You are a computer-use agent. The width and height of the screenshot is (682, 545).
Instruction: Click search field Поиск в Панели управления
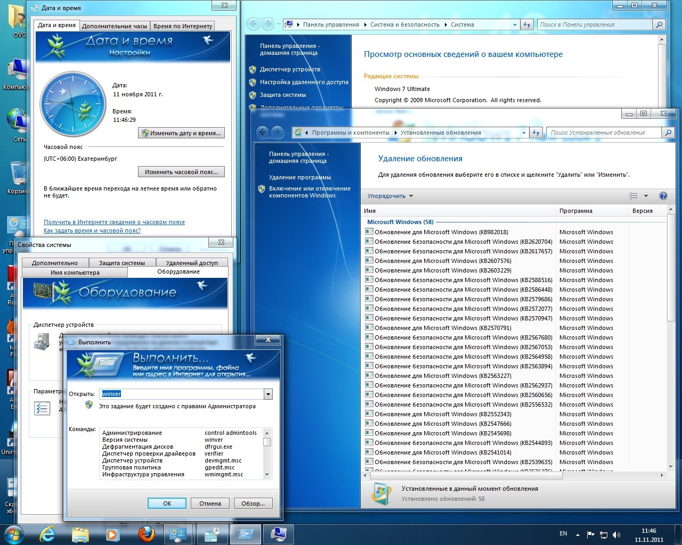coord(595,24)
